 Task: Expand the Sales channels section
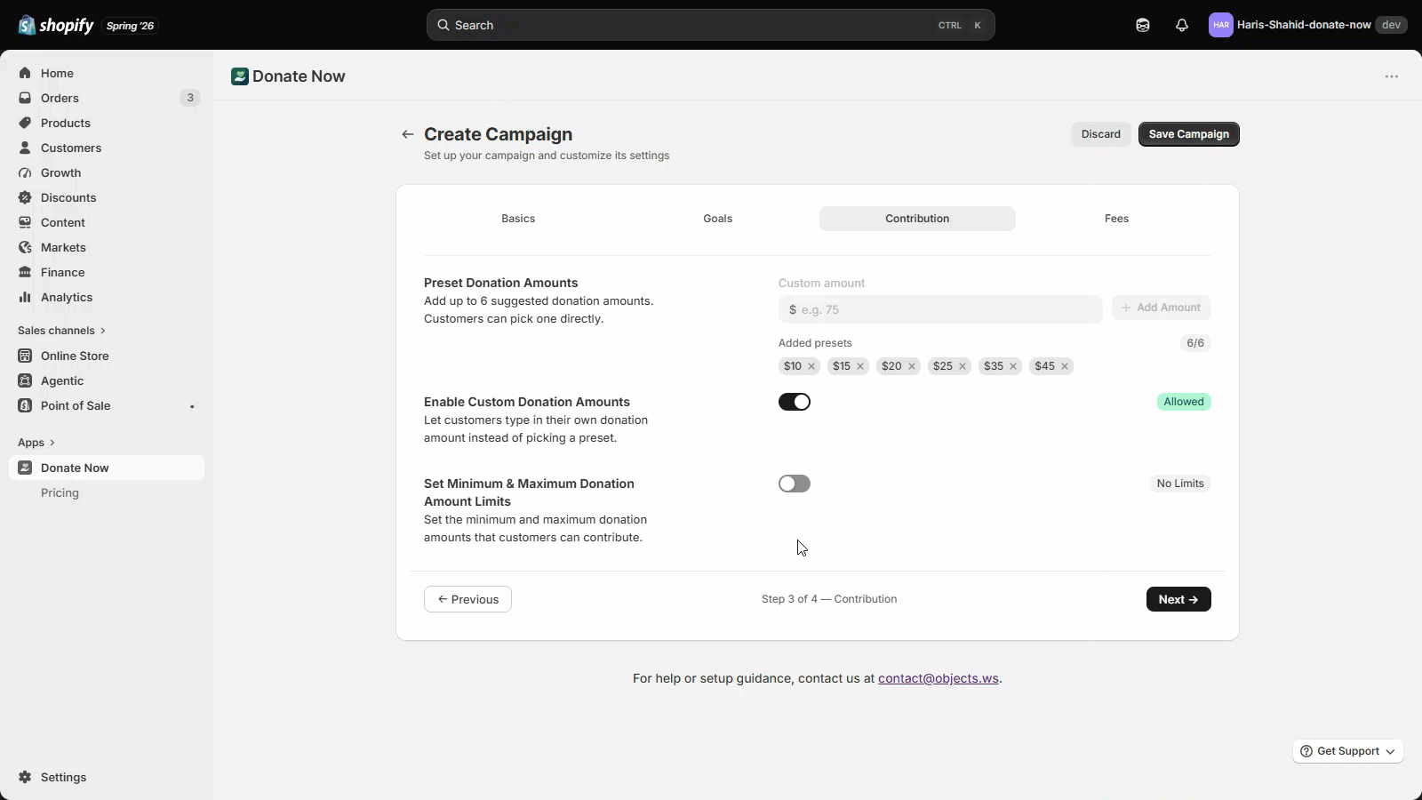click(x=61, y=331)
